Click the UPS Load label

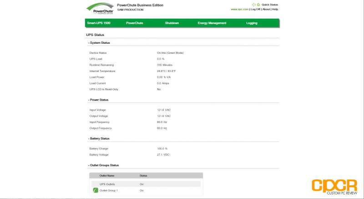coord(96,59)
